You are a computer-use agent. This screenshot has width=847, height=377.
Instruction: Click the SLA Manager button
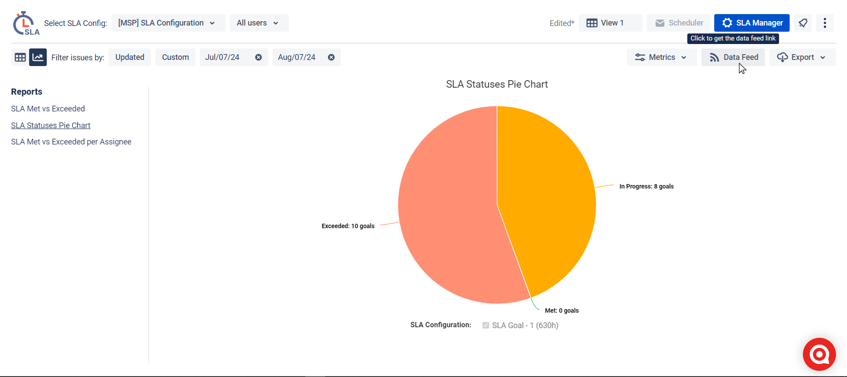pos(752,23)
